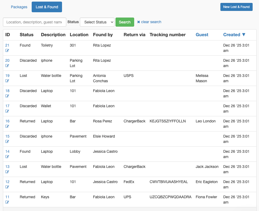Click edit icon for item 21
Image resolution: width=259 pixels, height=211 pixels.
click(x=7, y=50)
